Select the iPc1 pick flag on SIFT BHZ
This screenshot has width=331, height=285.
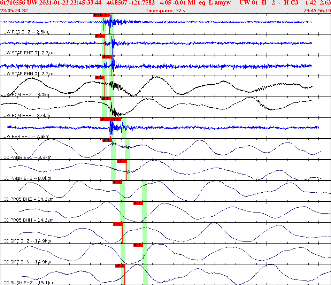(117, 224)
